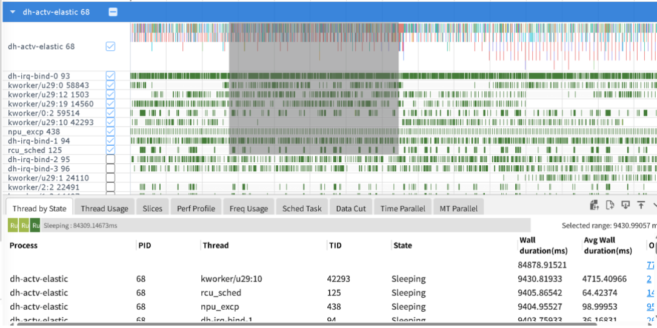657x328 pixels.
Task: Check the kworker/2:2 22491 checkbox
Action: click(x=110, y=187)
